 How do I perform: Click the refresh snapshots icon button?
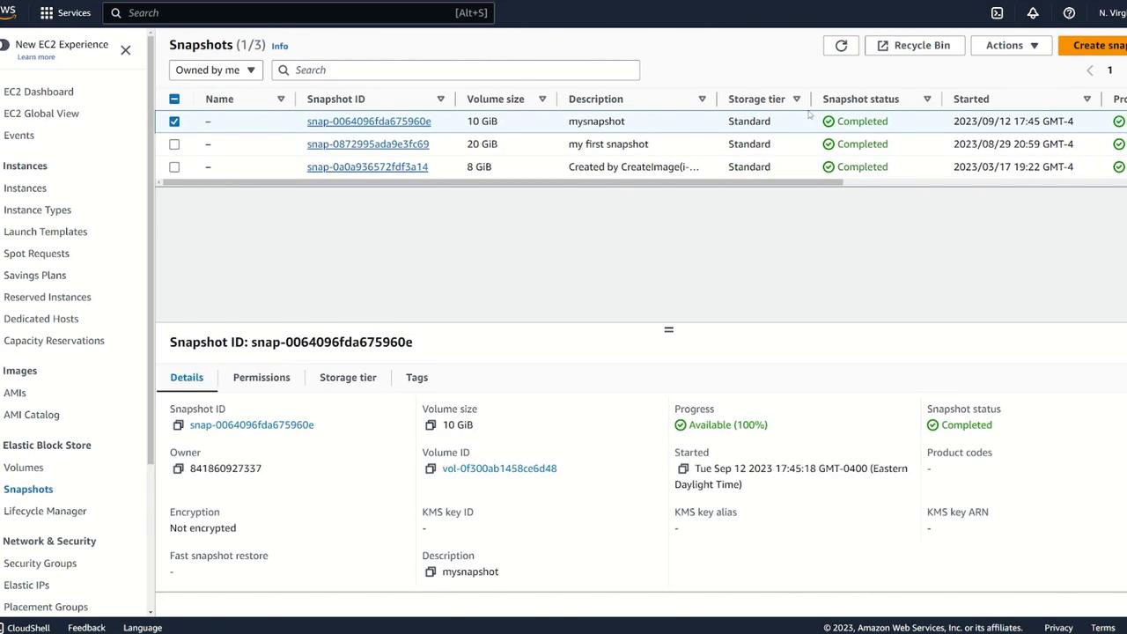(841, 46)
